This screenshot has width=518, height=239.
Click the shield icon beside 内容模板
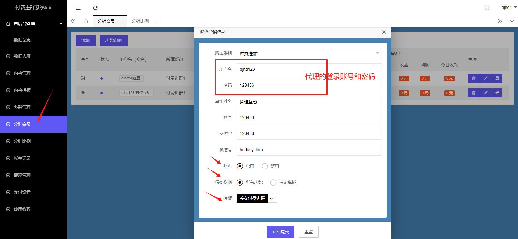coord(8,90)
